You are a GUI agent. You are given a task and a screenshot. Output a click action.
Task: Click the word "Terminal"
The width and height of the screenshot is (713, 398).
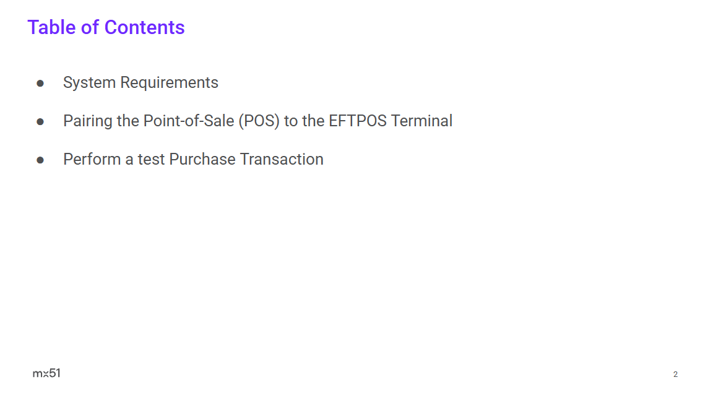(421, 121)
